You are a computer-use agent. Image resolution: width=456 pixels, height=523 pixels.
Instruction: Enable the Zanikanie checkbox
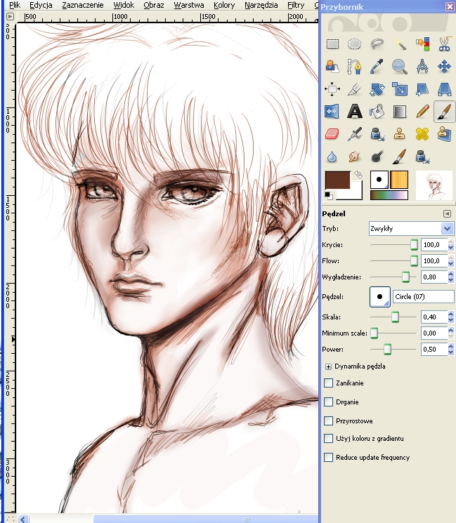pos(329,383)
